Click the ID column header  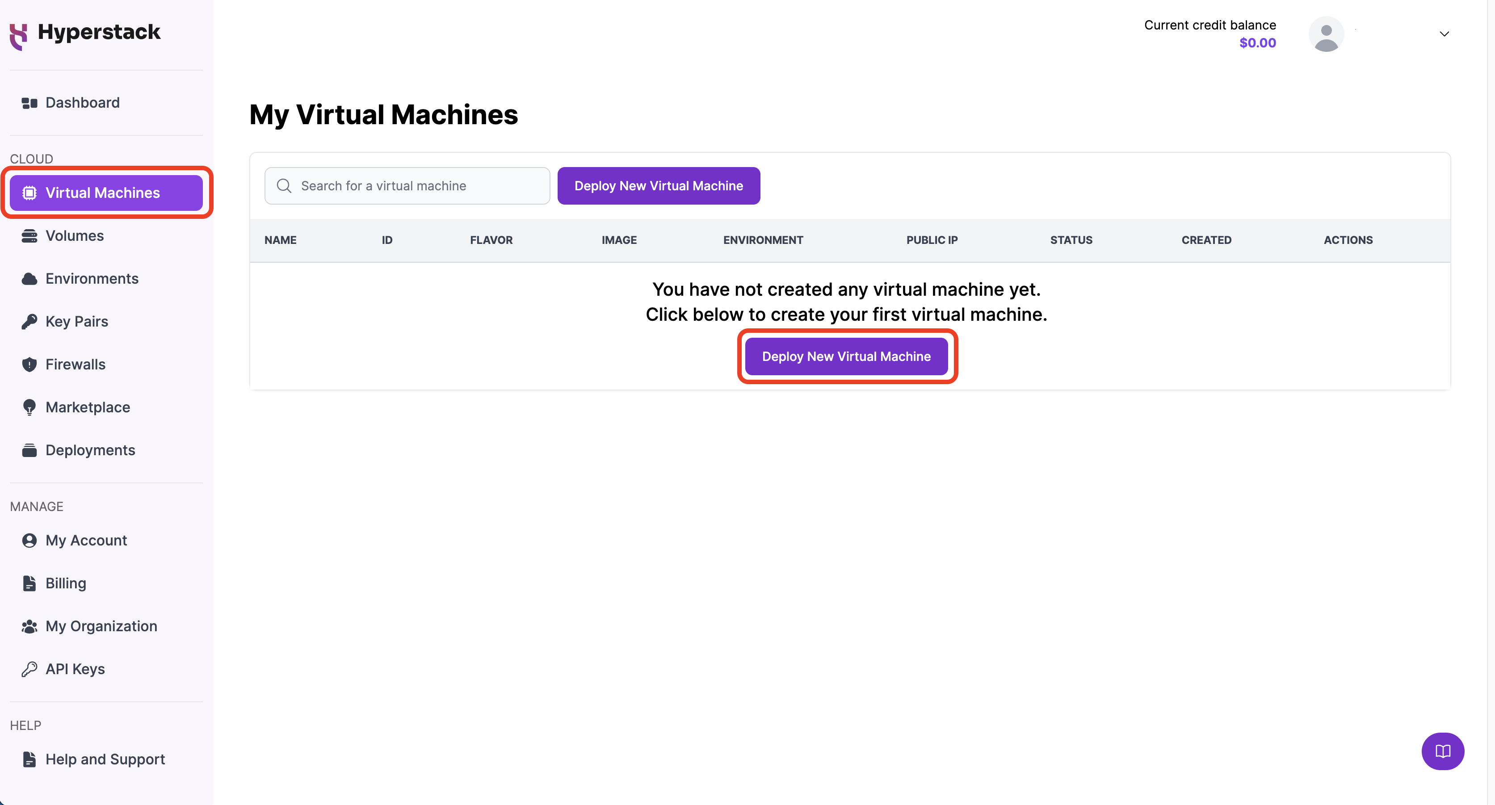(387, 240)
